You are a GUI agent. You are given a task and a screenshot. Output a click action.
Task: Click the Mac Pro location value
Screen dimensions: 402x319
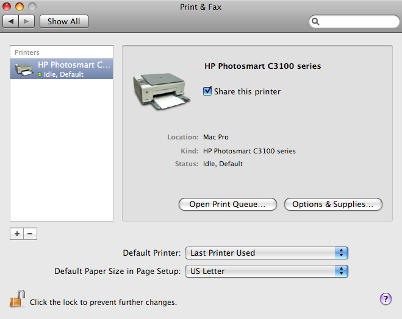215,137
